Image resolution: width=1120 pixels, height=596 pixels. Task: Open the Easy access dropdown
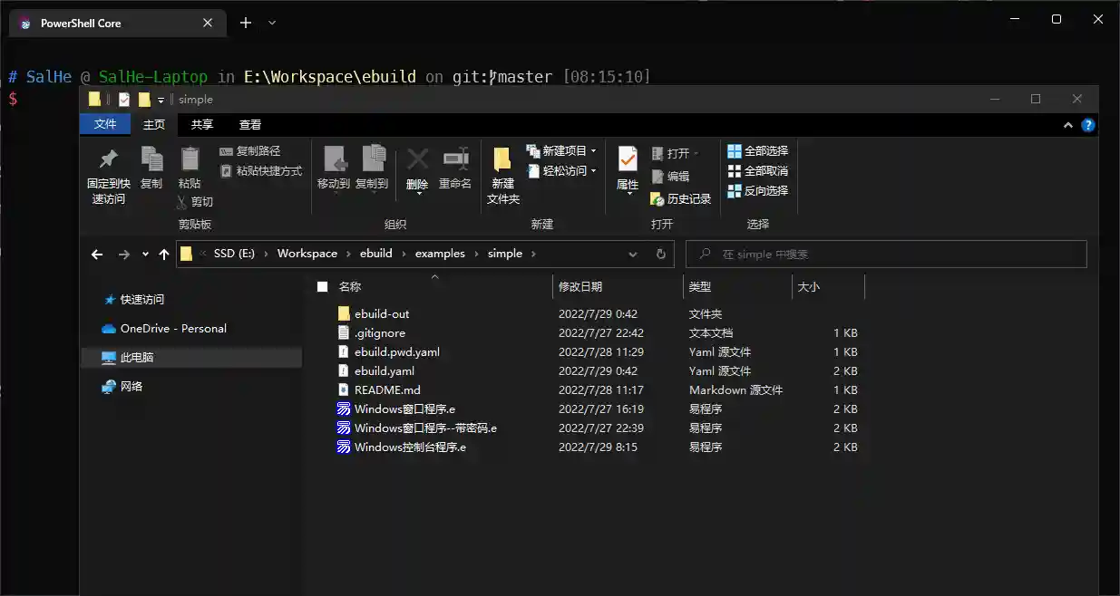coord(593,171)
